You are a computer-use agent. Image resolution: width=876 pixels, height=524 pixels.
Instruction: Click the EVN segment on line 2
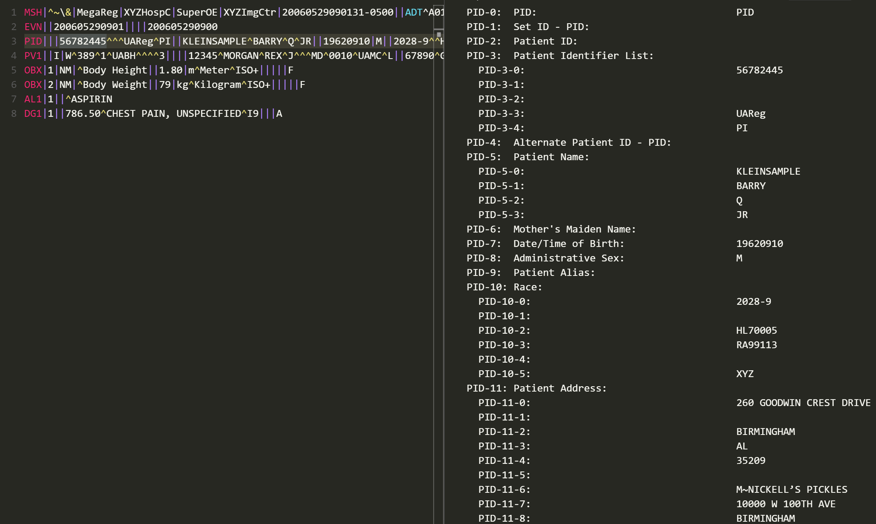33,27
